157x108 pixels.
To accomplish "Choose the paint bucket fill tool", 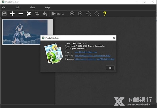I will [45, 14].
